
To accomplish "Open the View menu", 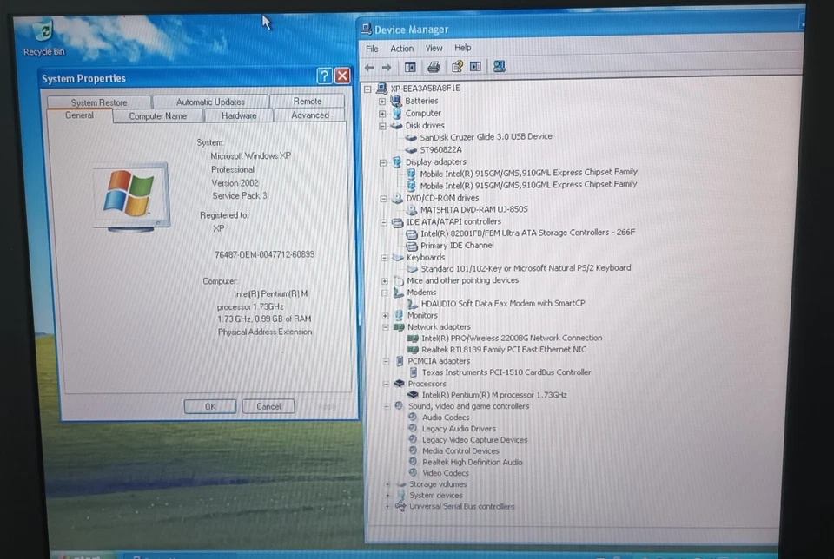I will (x=434, y=48).
